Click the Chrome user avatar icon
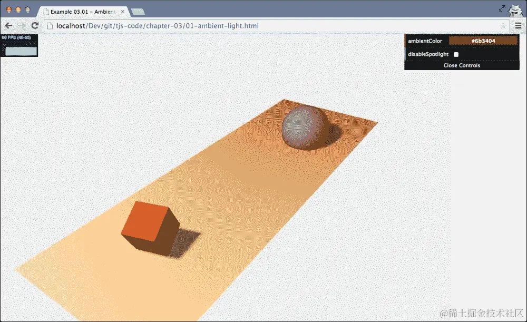The width and height of the screenshot is (527, 322). click(515, 11)
